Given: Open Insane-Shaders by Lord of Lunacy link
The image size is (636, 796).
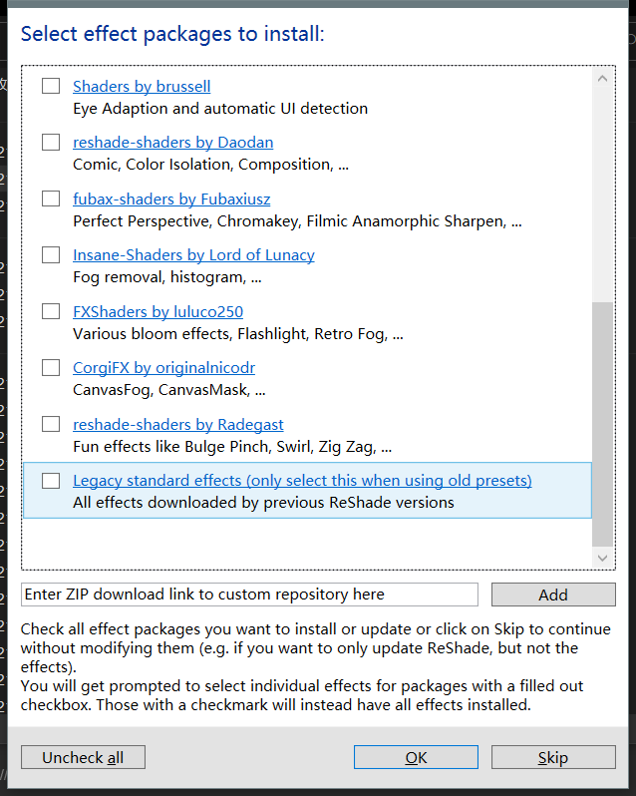Looking at the screenshot, I should pyautogui.click(x=193, y=255).
